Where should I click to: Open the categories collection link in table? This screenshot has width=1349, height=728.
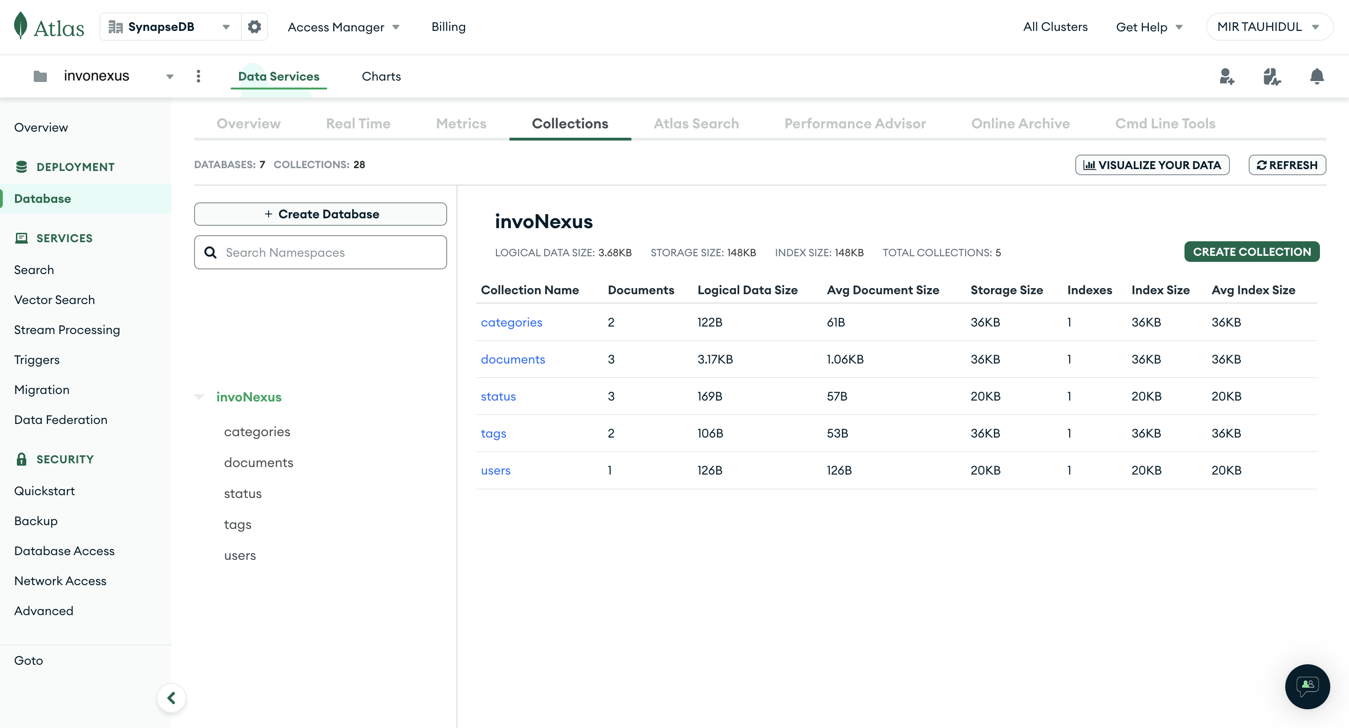(511, 322)
